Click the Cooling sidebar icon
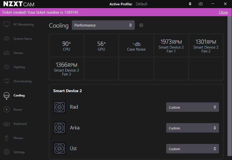 pyautogui.click(x=7, y=96)
